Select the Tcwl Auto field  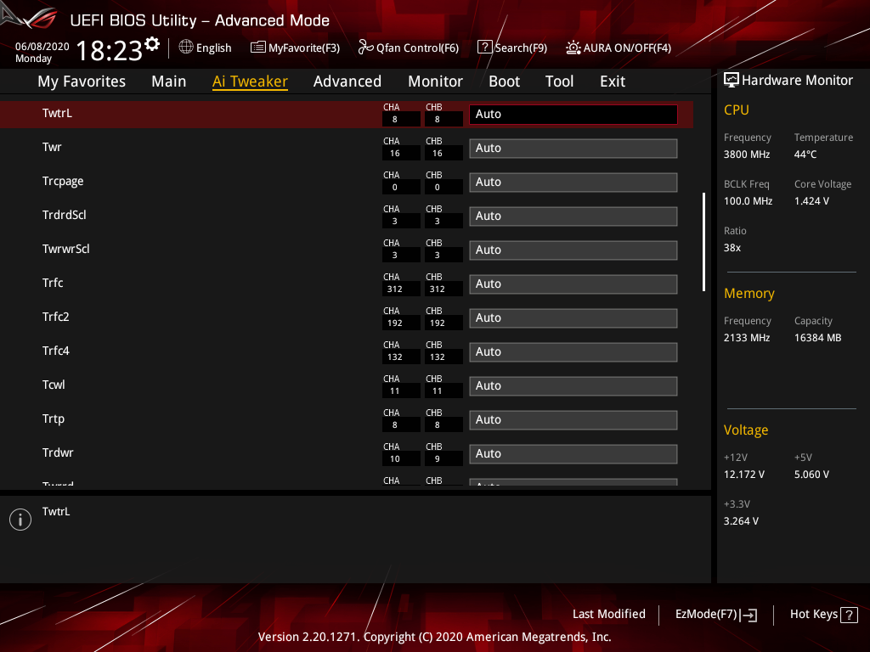573,386
